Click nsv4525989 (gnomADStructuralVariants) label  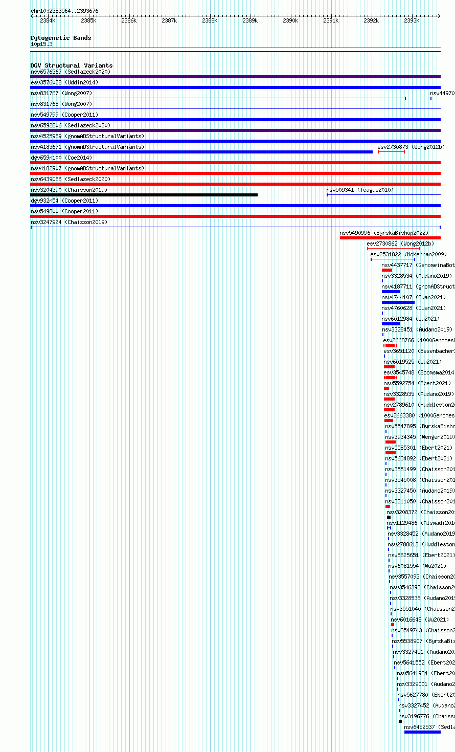pyautogui.click(x=87, y=136)
